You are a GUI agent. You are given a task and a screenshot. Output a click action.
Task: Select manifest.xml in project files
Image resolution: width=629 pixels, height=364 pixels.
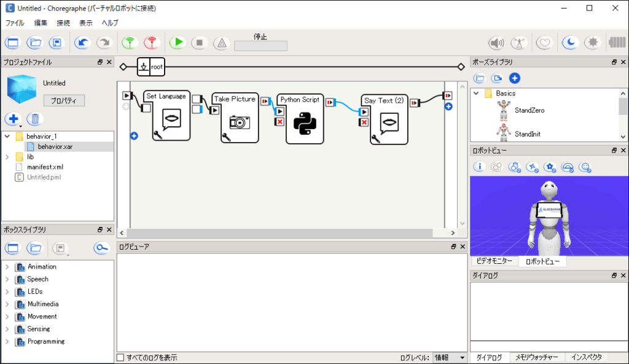click(45, 167)
